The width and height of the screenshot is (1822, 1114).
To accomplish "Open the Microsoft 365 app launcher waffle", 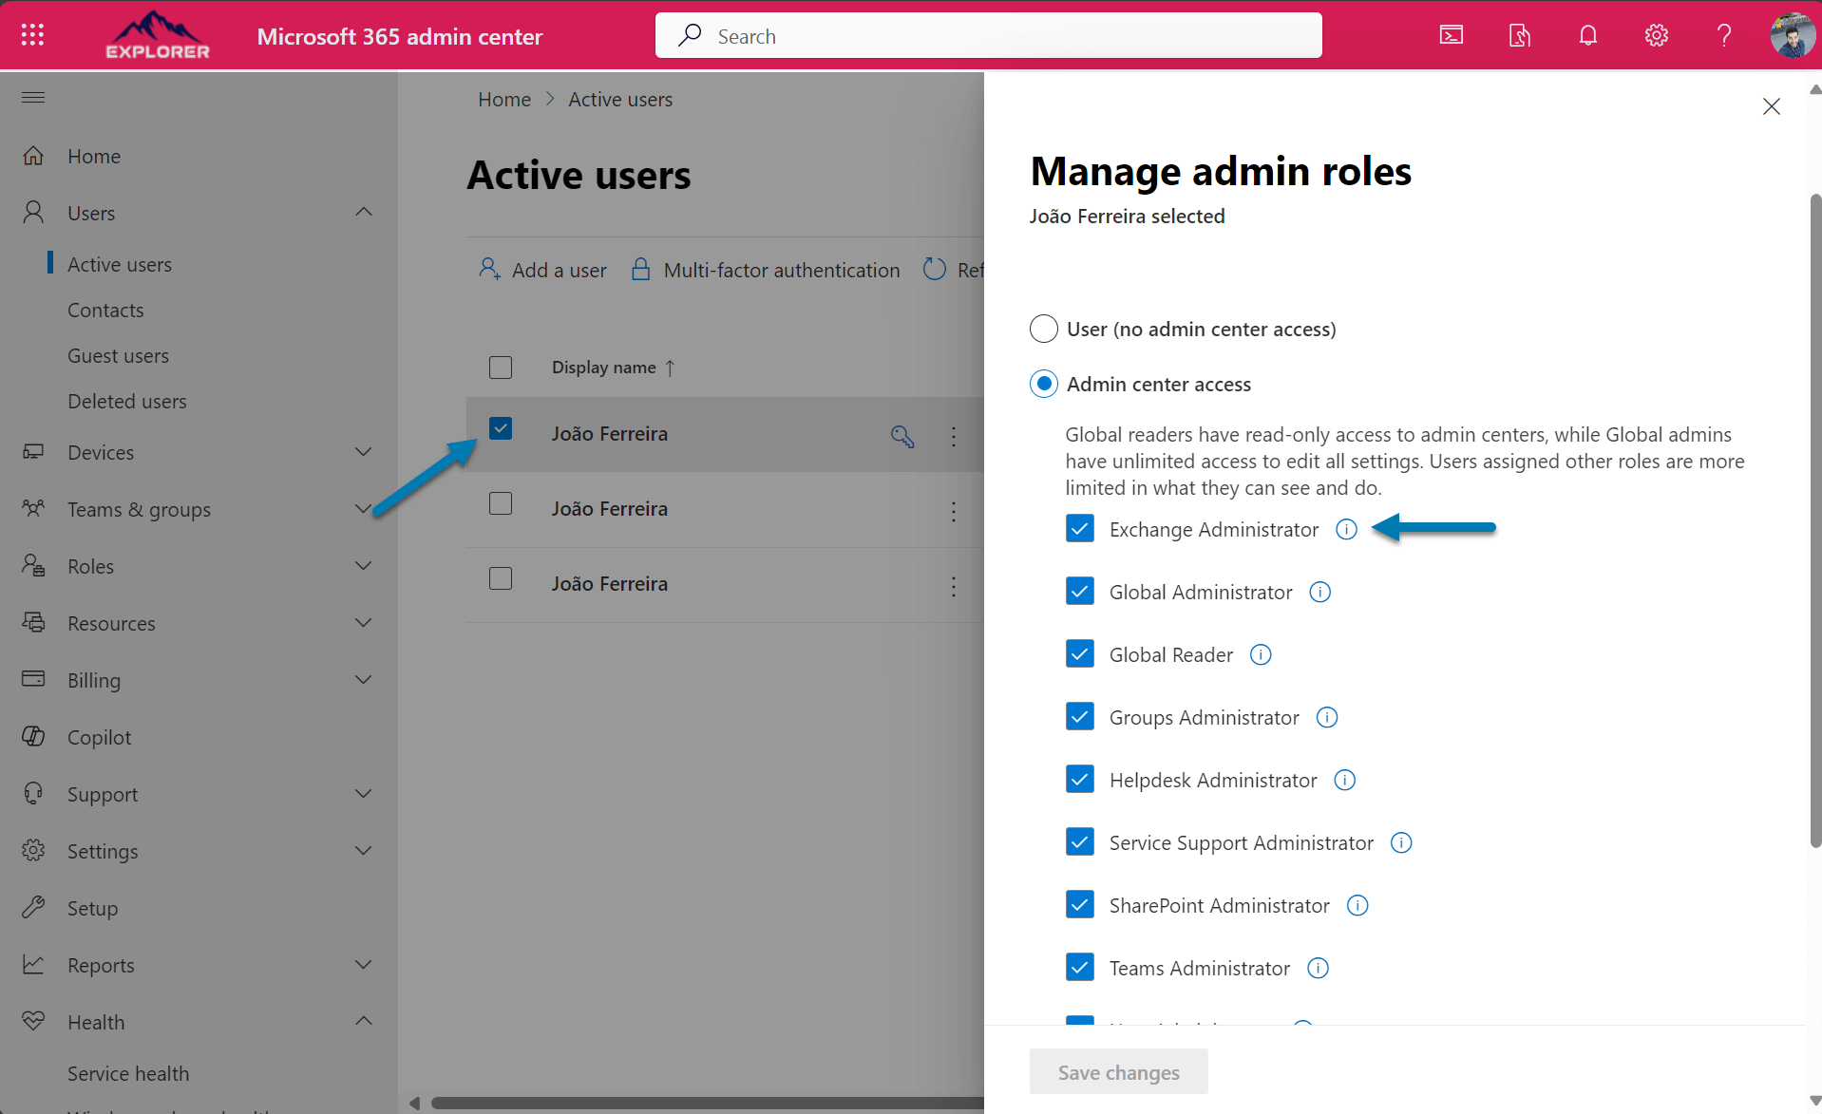I will point(31,34).
